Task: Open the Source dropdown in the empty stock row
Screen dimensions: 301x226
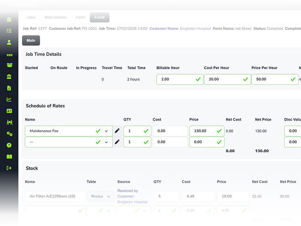Action: click(x=134, y=210)
